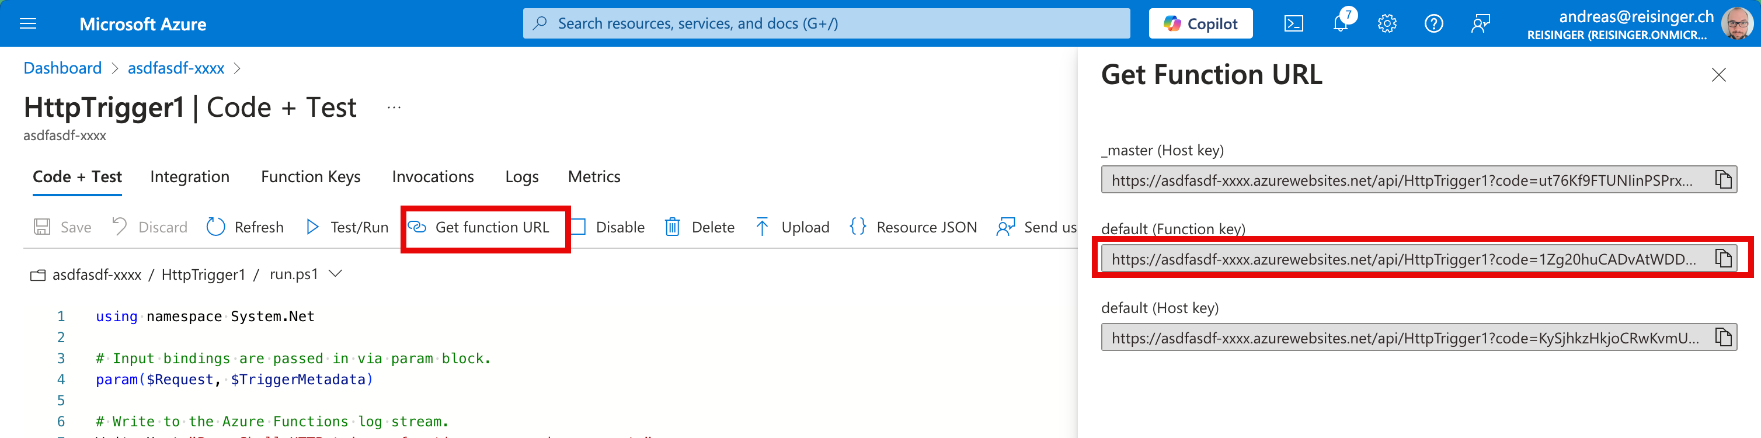Click line number 5 in the editor
This screenshot has width=1761, height=438.
pyautogui.click(x=61, y=401)
